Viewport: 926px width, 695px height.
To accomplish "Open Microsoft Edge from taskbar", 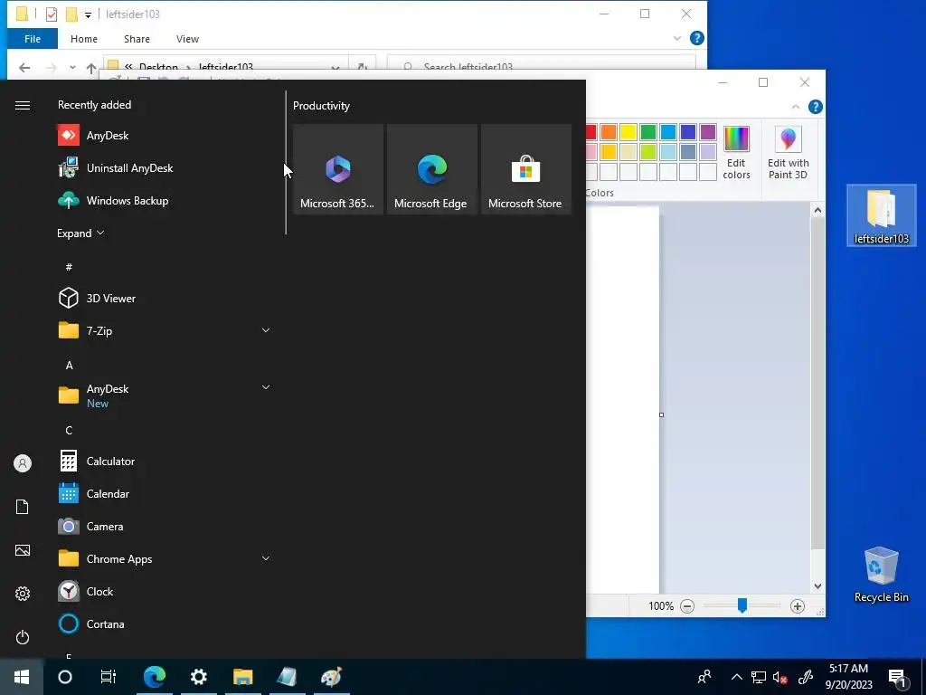I will click(155, 677).
